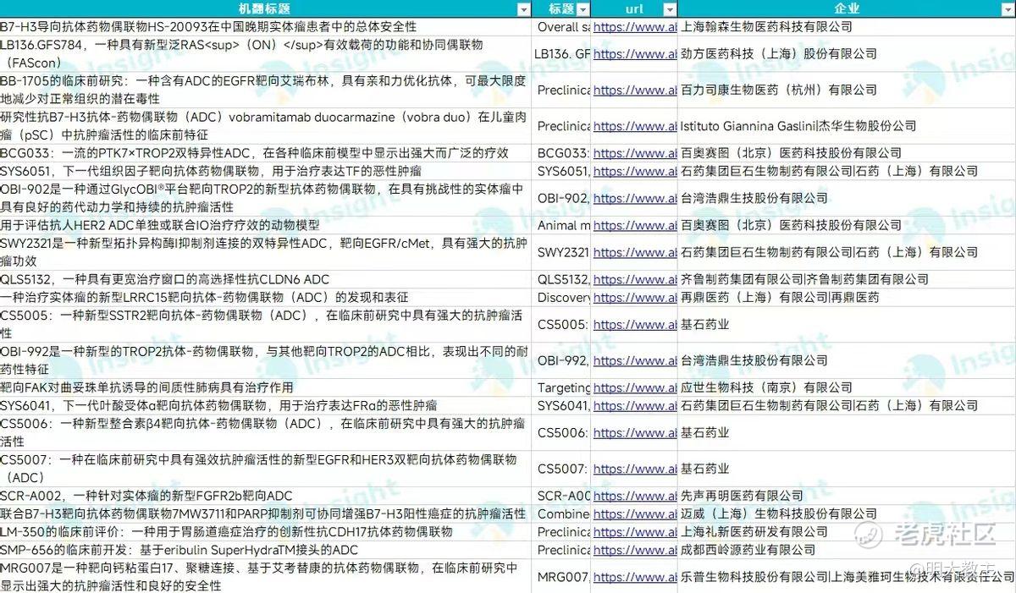Open the url link in the OBI-992 row
This screenshot has height=593, width=1016.
(635, 361)
